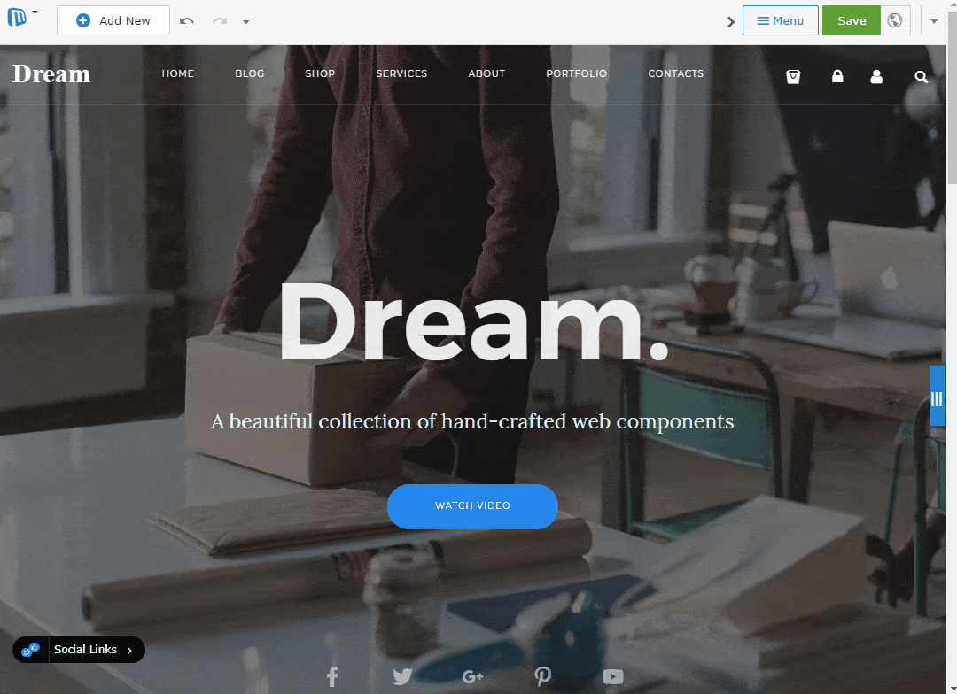Viewport: 957px width, 694px height.
Task: Click the lock icon in site header
Action: [837, 76]
